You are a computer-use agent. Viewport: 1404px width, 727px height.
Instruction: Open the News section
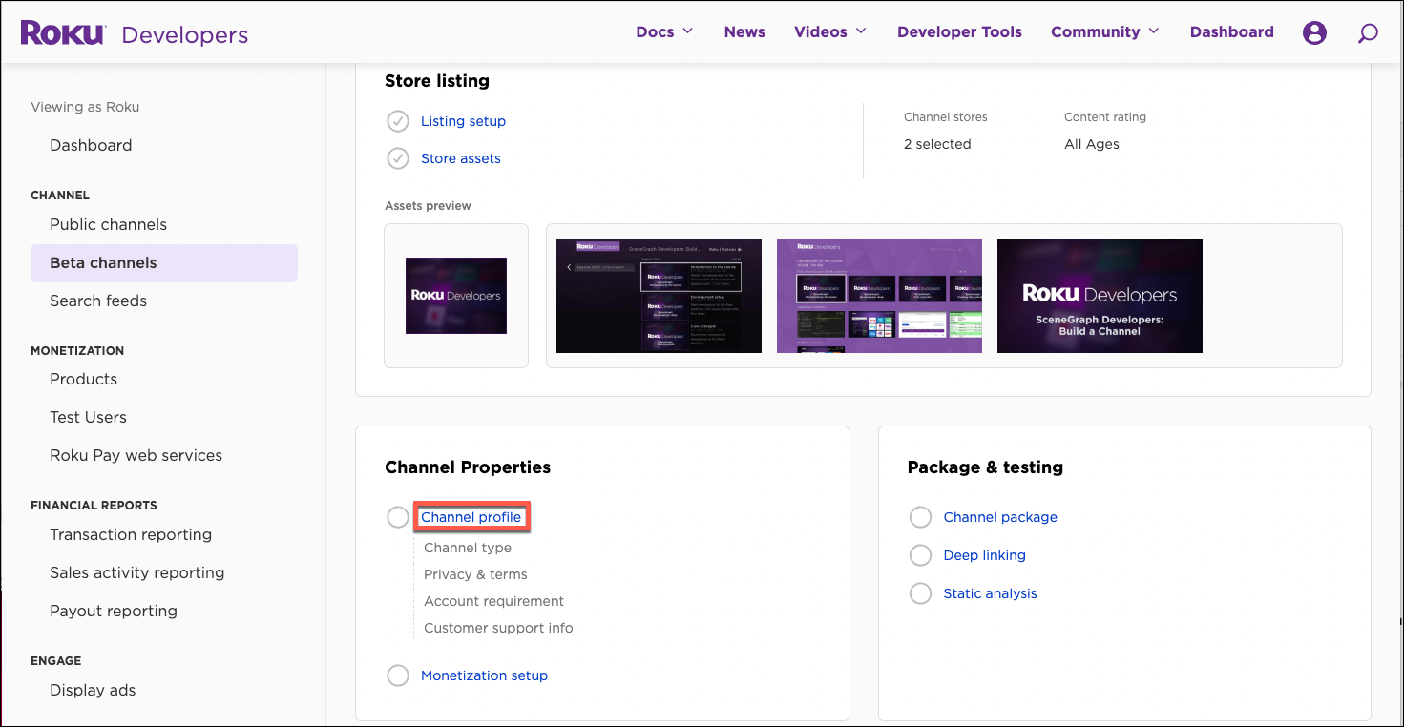coord(744,31)
